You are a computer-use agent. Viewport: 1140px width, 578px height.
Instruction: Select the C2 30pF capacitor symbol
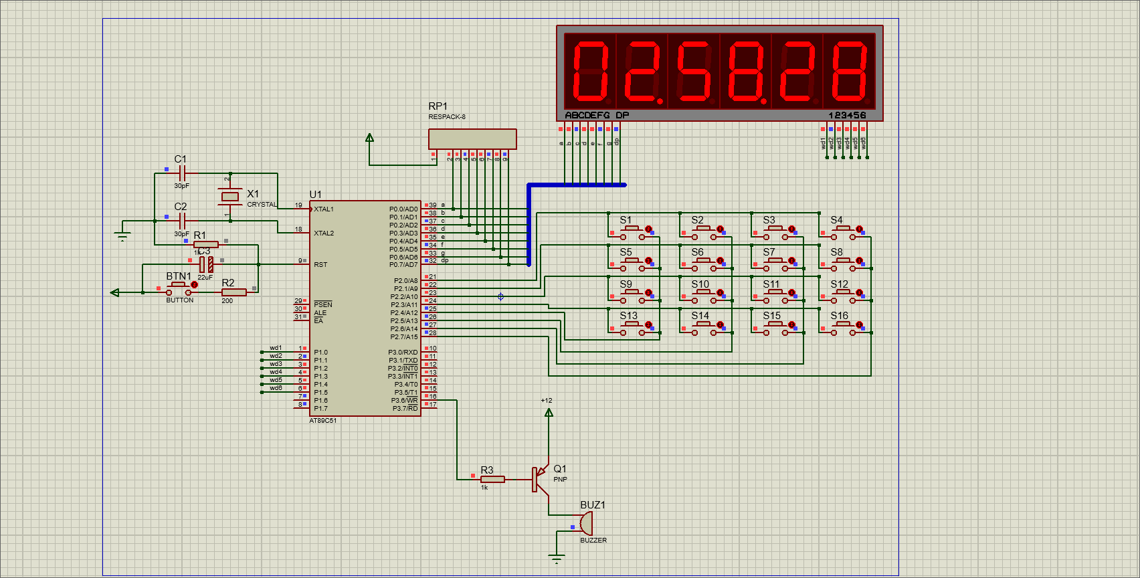(x=181, y=221)
